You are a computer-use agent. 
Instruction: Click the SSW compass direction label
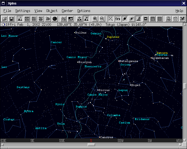coord(120,140)
